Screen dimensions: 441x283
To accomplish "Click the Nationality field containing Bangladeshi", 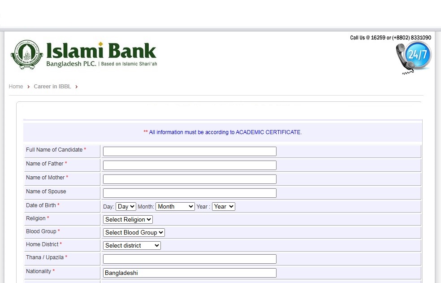I will [190, 273].
